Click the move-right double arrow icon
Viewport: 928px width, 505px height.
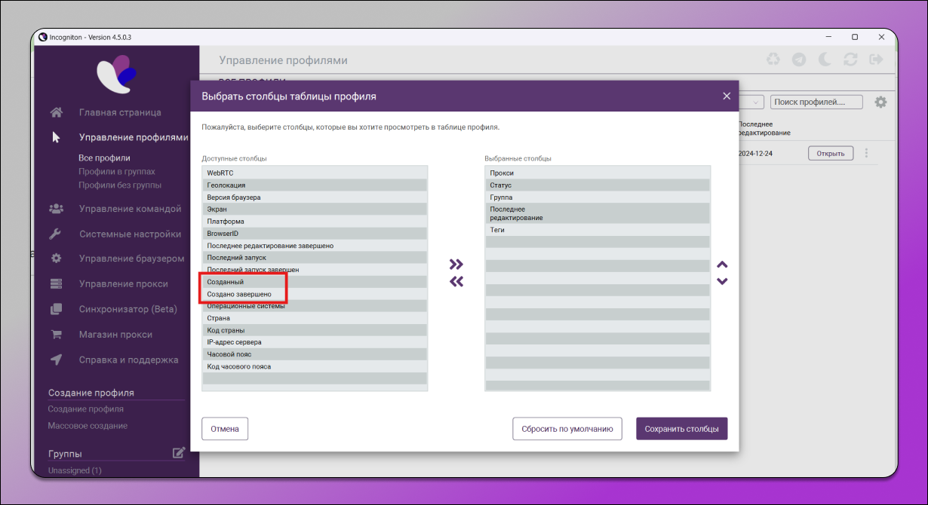[456, 265]
